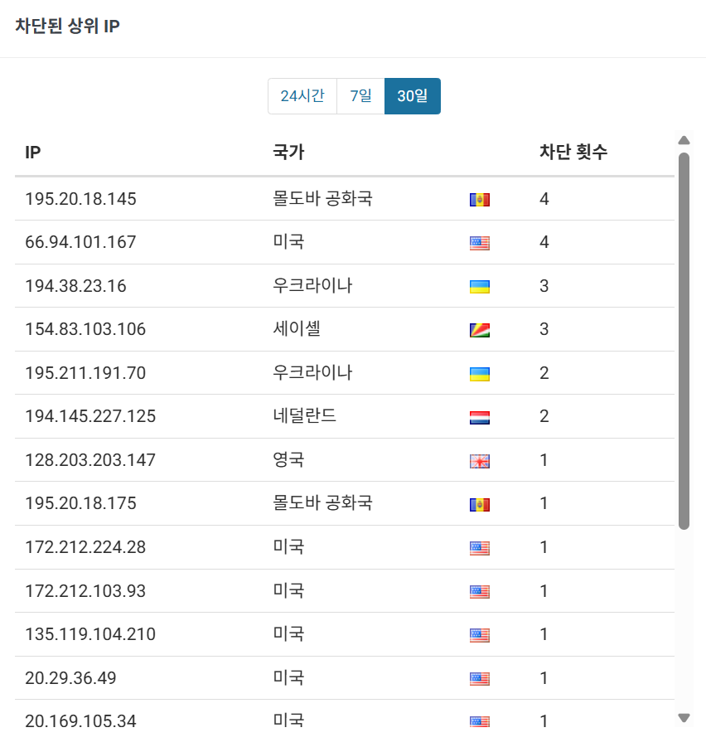Click the 국가 column header

[288, 152]
